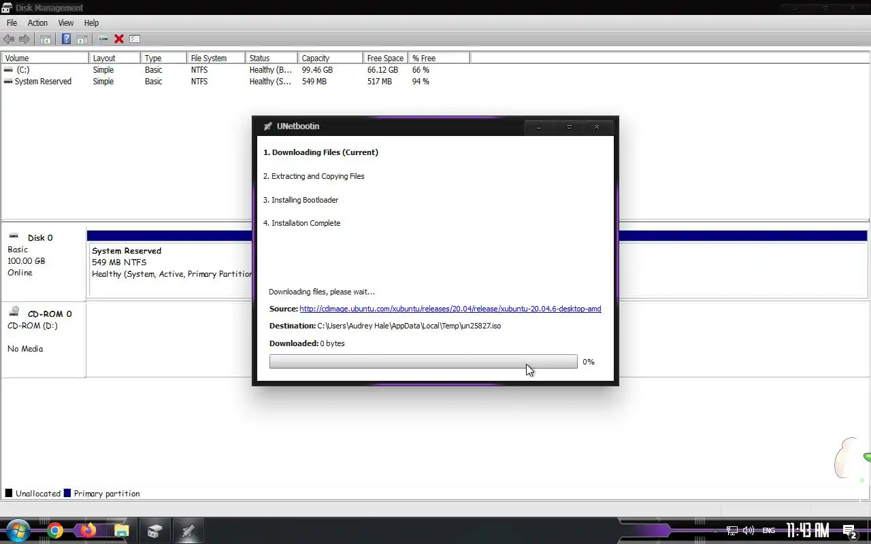Viewport: 871px width, 544px height.
Task: Show hidden tray icons arrow
Action: (x=714, y=531)
